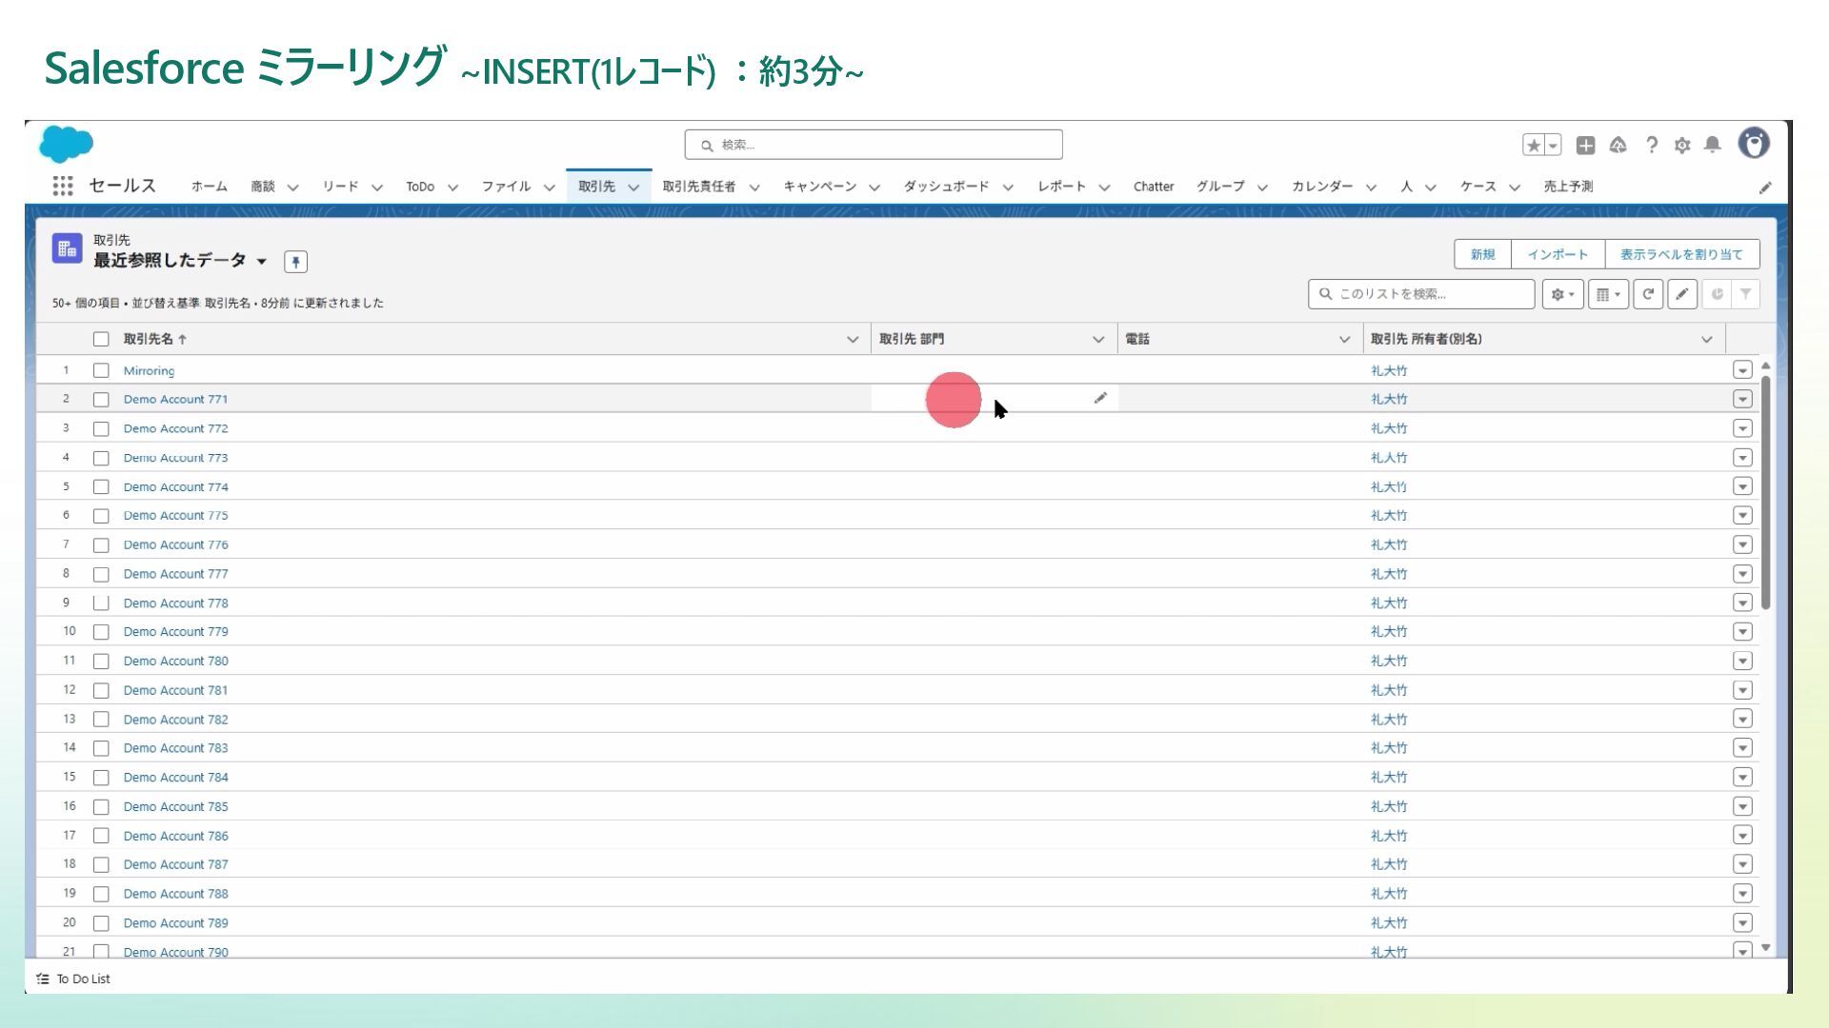Open the ホーム tab
The image size is (1829, 1028).
(x=209, y=187)
